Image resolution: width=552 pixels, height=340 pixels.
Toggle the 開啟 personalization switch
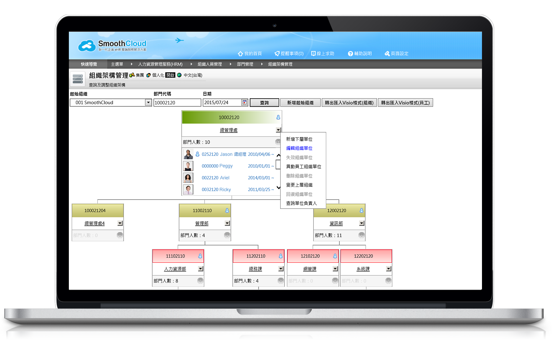[170, 75]
